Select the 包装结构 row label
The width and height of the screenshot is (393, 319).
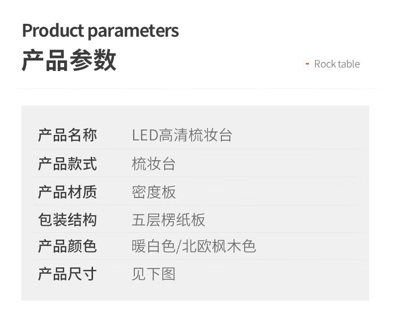(x=68, y=220)
